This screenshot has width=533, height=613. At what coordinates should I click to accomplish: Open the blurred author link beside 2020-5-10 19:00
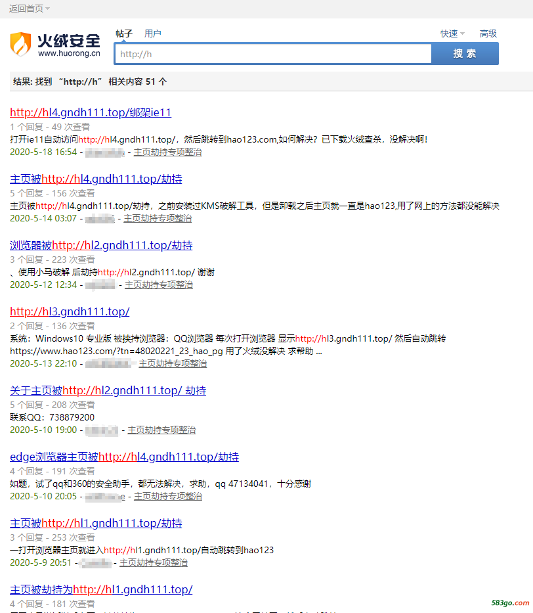point(102,430)
